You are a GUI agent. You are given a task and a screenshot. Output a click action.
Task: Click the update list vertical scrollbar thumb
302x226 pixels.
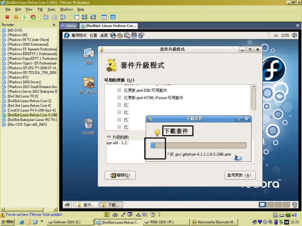coord(254,99)
